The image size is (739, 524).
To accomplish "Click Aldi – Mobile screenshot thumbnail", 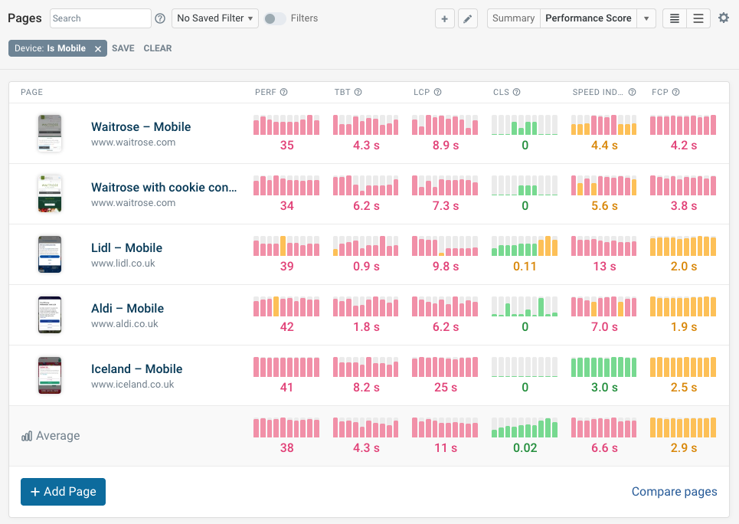I will (50, 315).
